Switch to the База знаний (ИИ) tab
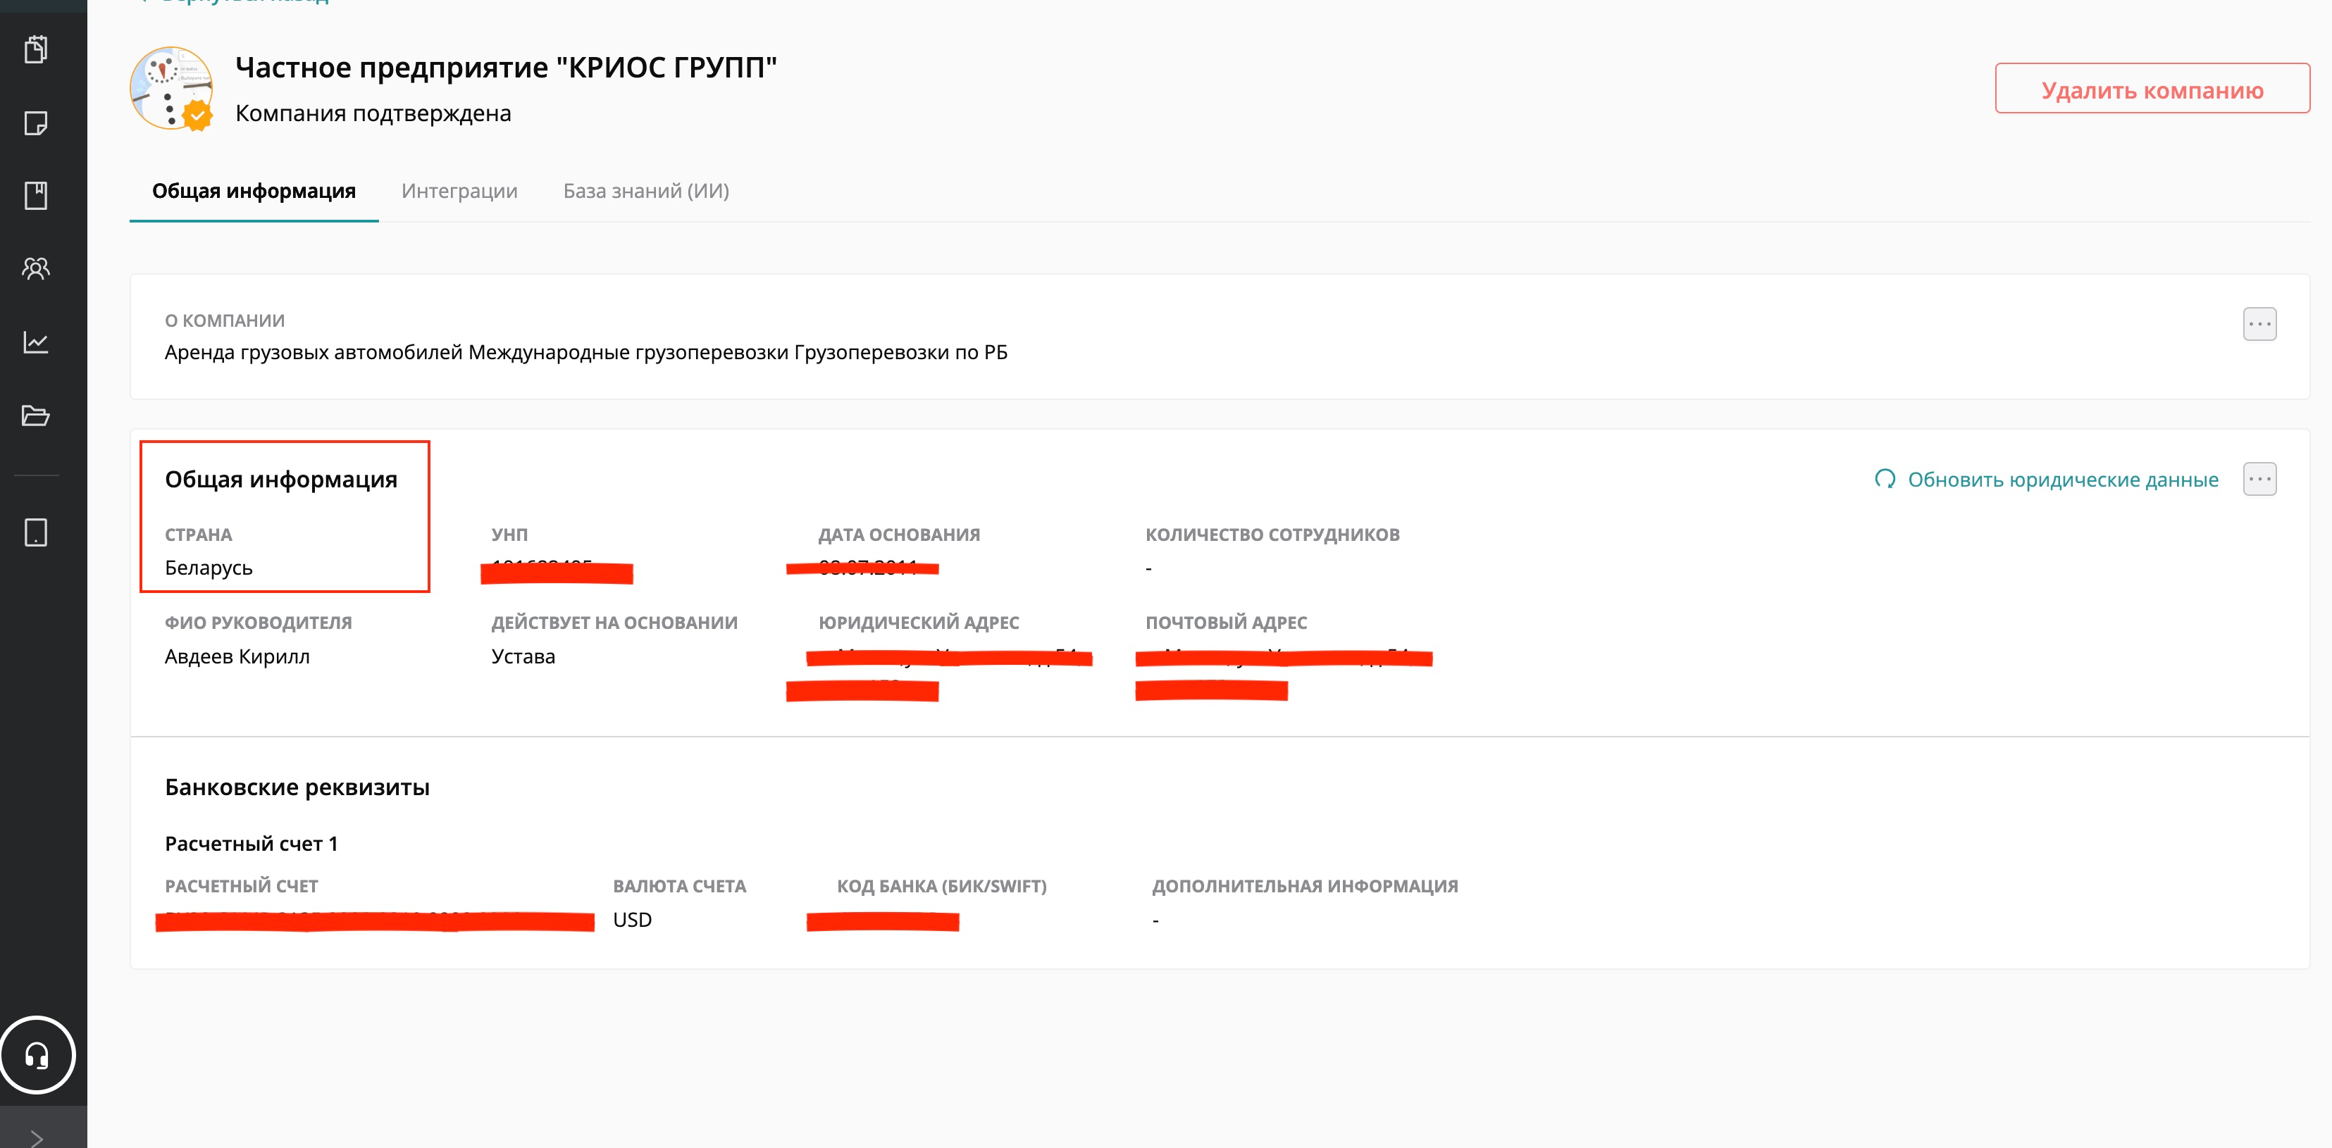The height and width of the screenshot is (1148, 2332). pyautogui.click(x=645, y=191)
